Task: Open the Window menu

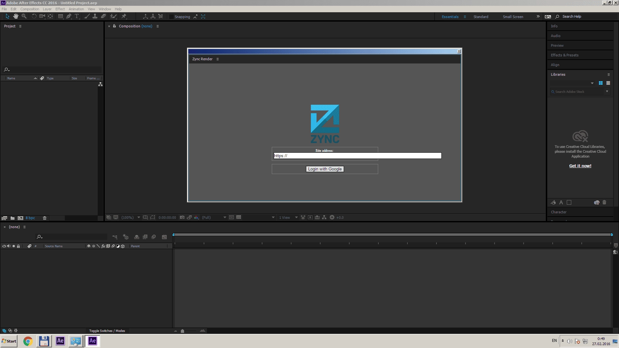Action: tap(105, 9)
